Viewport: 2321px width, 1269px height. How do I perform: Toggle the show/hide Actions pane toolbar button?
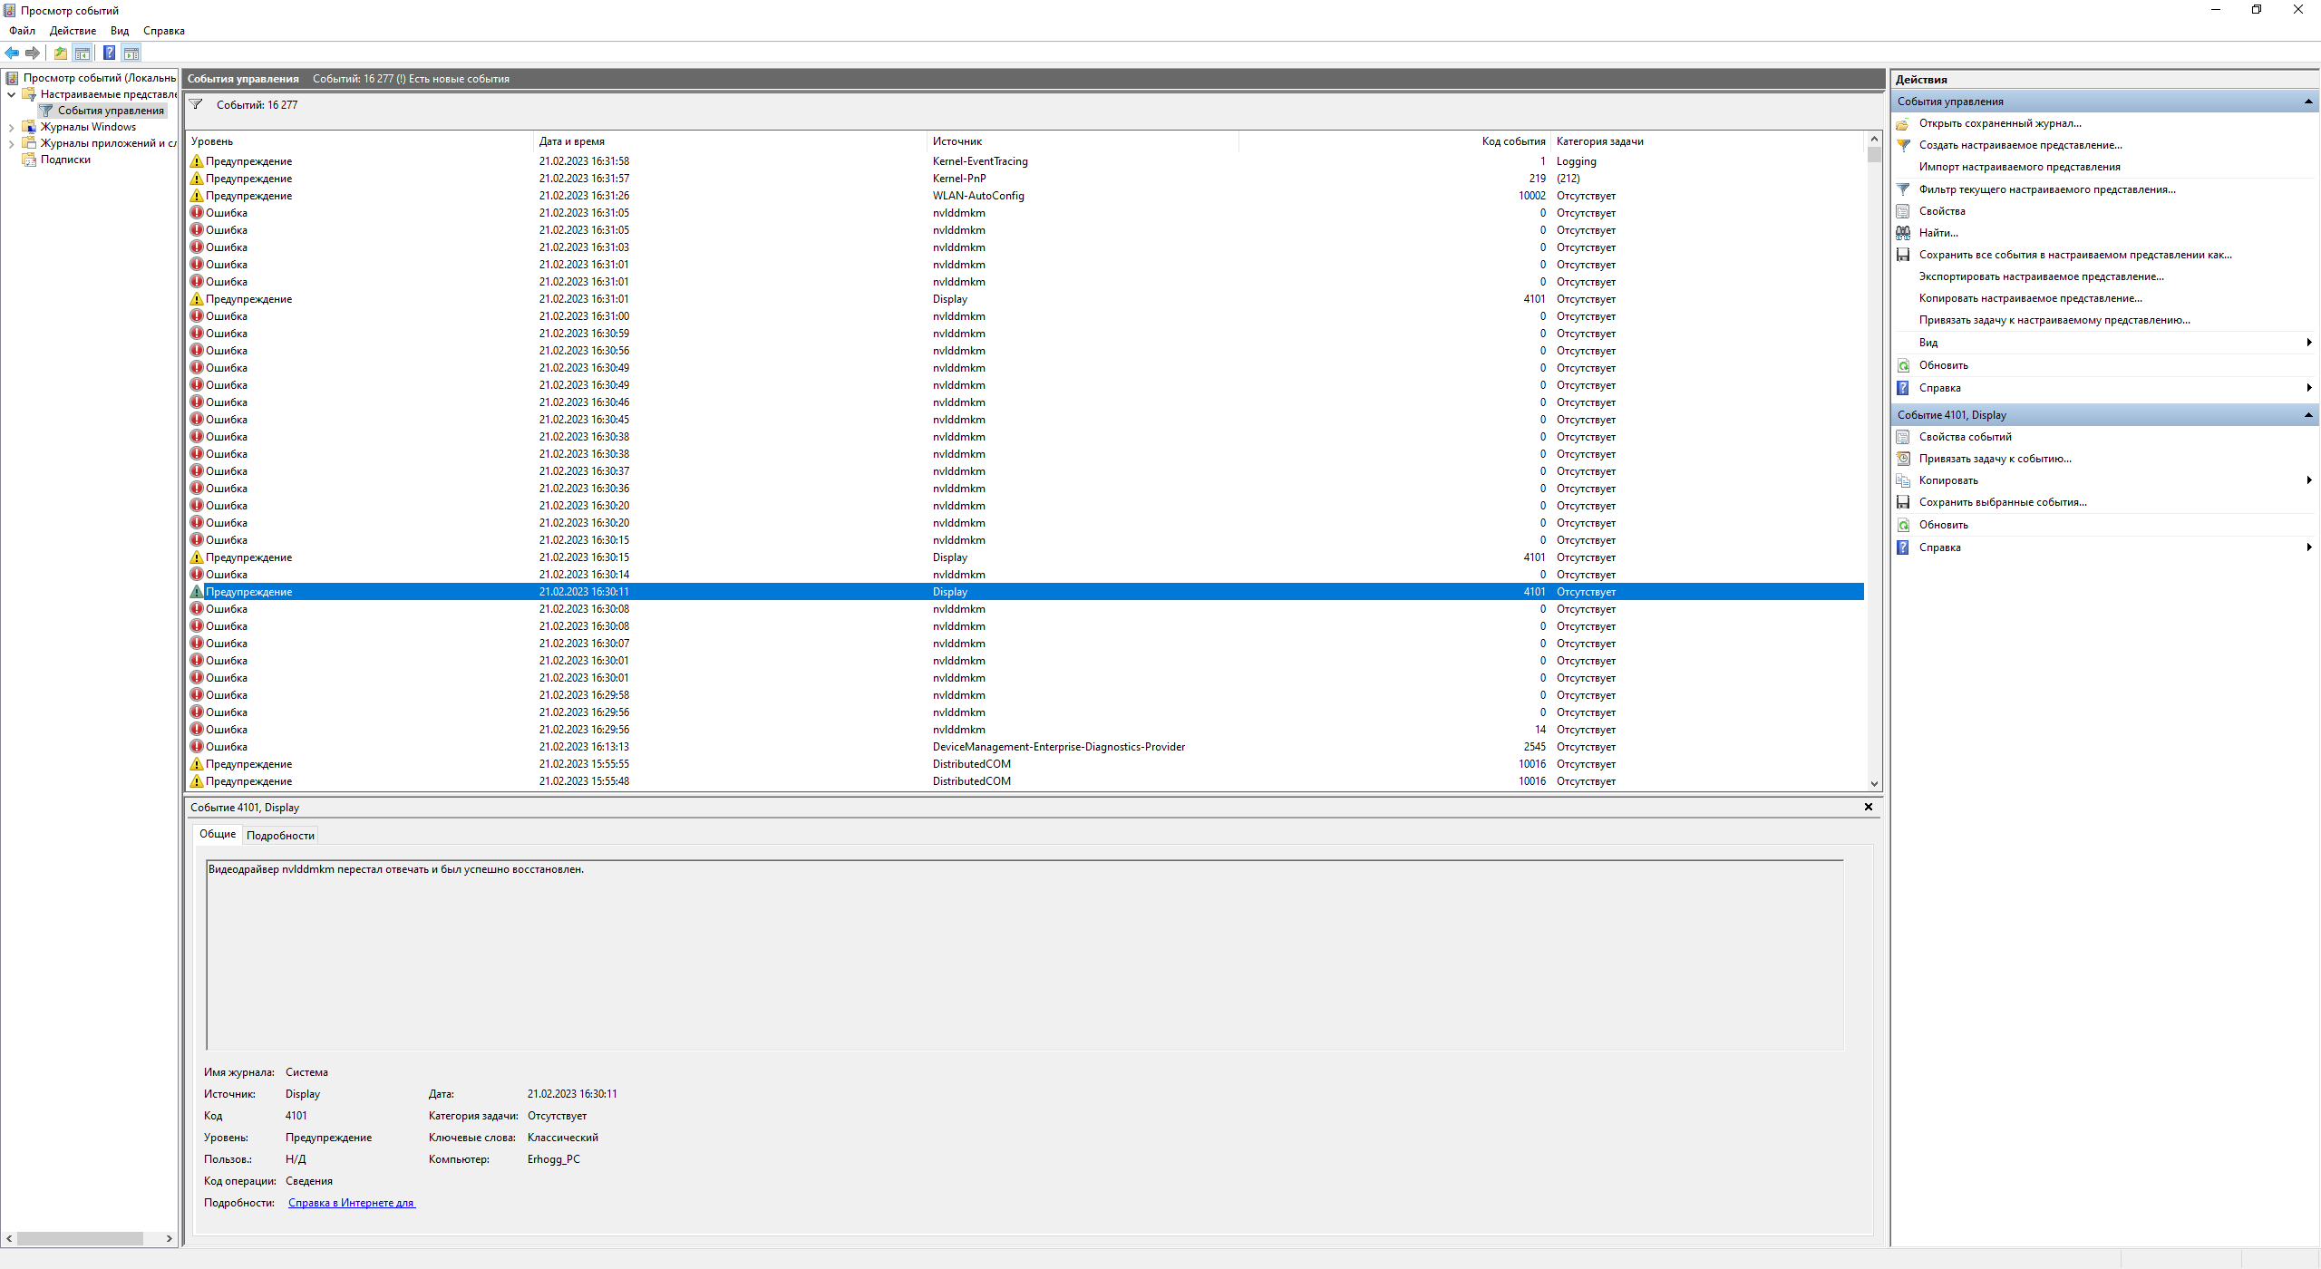point(131,53)
